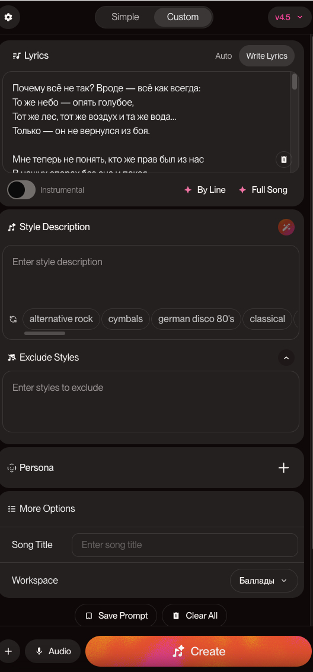Select Write Lyrics mode
The height and width of the screenshot is (672, 313).
[x=267, y=56]
